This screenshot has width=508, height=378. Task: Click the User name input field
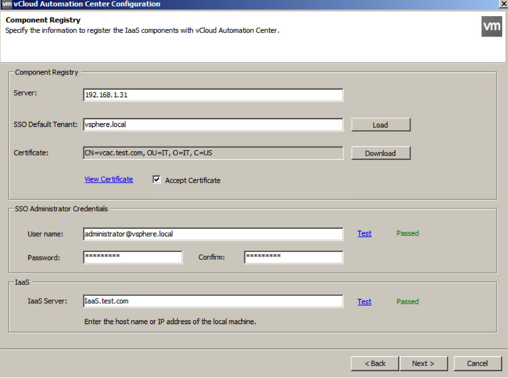213,234
